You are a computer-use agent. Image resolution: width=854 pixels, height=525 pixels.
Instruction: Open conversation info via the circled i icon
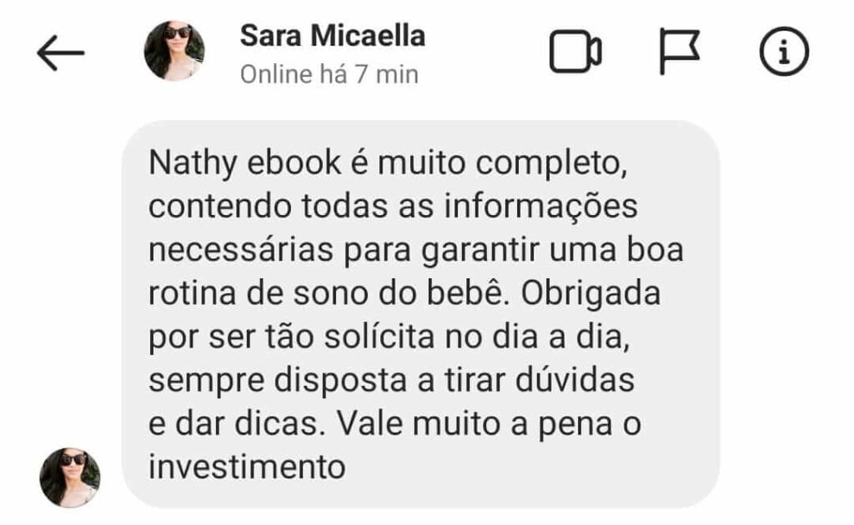click(784, 51)
